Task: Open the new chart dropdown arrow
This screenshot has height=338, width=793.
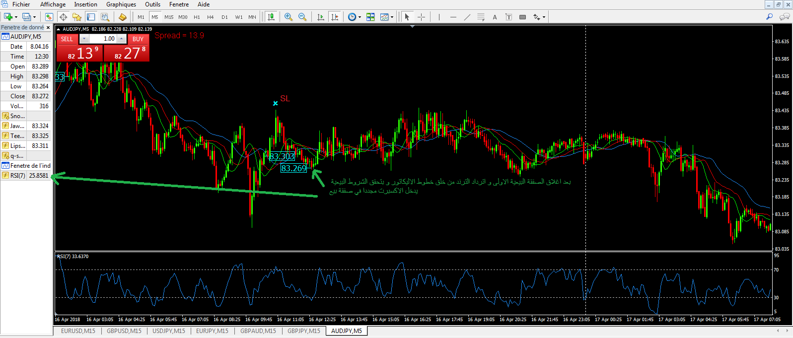Action: [16, 17]
